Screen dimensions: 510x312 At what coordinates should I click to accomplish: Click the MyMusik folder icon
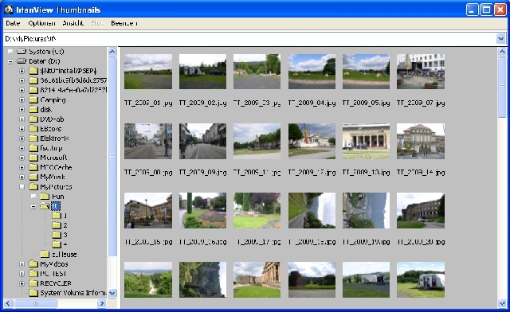coord(33,177)
